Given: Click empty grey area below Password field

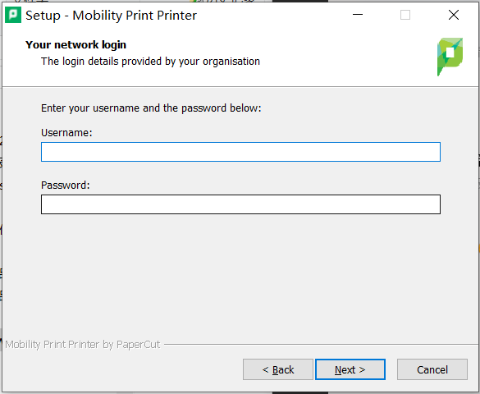Looking at the screenshot, I should tap(240, 276).
